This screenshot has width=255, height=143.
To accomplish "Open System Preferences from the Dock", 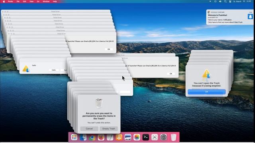I will [x=163, y=137].
